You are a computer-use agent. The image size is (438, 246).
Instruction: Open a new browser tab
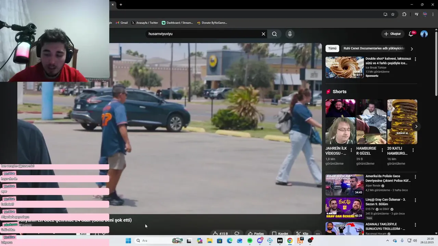pyautogui.click(x=121, y=4)
